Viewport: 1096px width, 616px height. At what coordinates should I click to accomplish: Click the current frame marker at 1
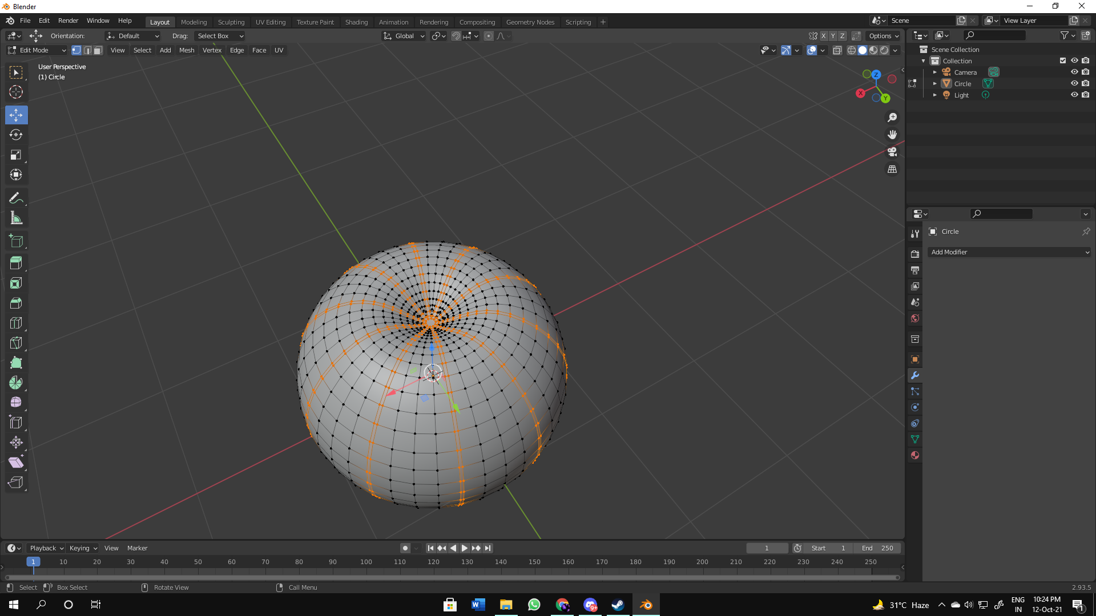click(33, 562)
